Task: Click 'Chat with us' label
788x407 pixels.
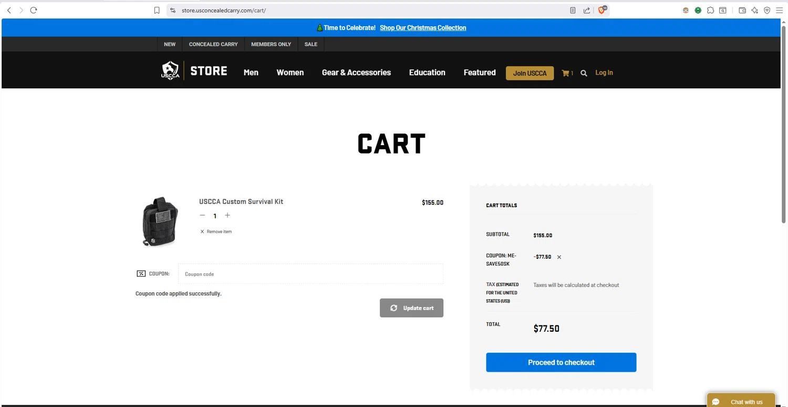Action: click(x=746, y=402)
